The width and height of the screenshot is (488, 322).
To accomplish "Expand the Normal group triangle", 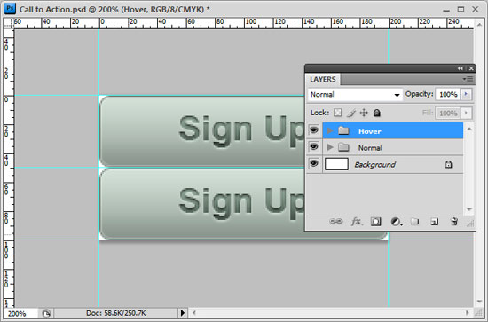I will [330, 147].
